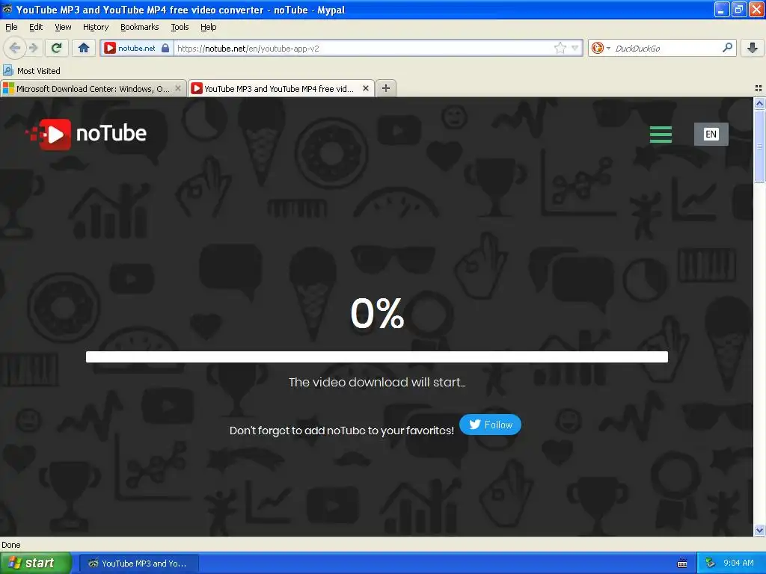Screen dimensions: 766x574
Task: Open the Bookmarks menu
Action: [139, 27]
